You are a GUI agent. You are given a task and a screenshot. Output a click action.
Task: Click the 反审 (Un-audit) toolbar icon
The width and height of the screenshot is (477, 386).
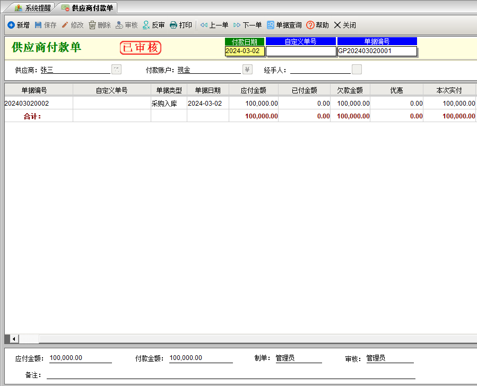(x=154, y=25)
